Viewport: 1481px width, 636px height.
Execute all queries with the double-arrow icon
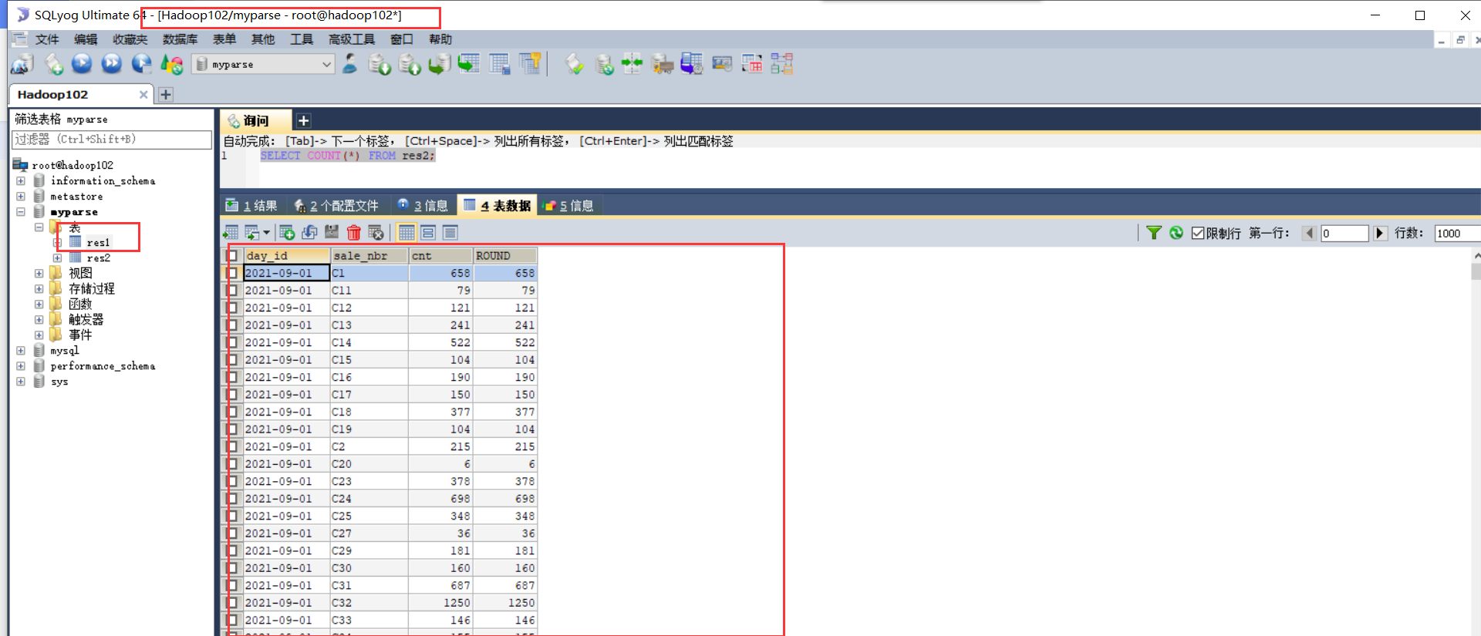click(112, 64)
